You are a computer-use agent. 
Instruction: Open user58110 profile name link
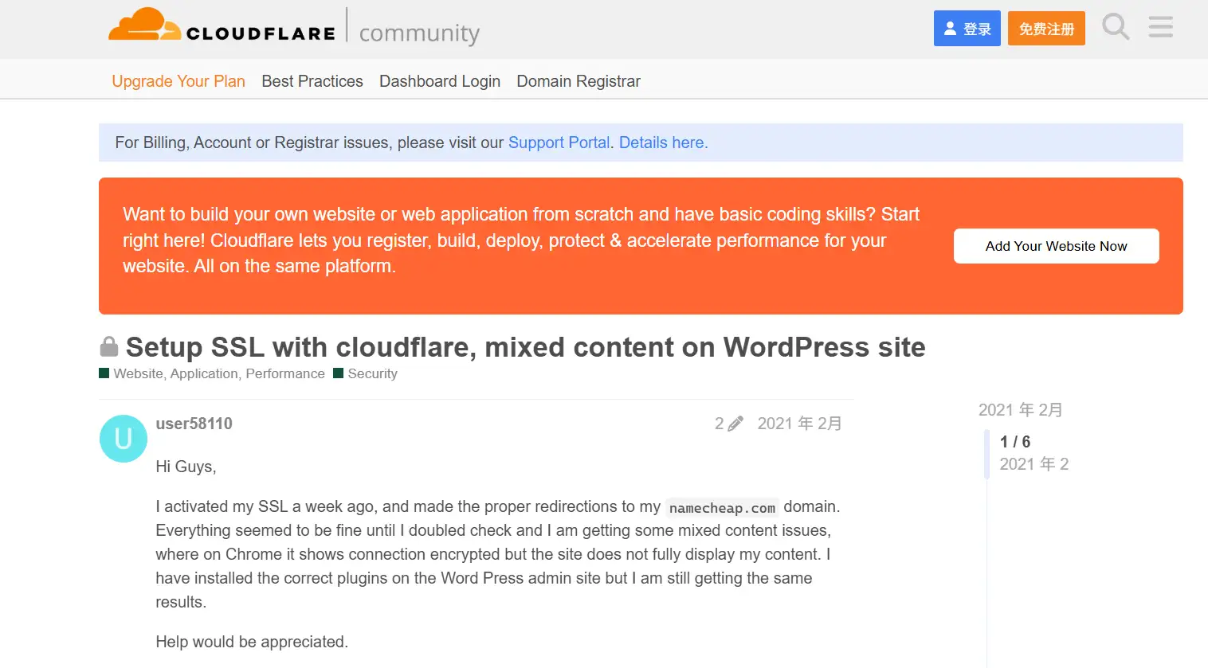(194, 424)
